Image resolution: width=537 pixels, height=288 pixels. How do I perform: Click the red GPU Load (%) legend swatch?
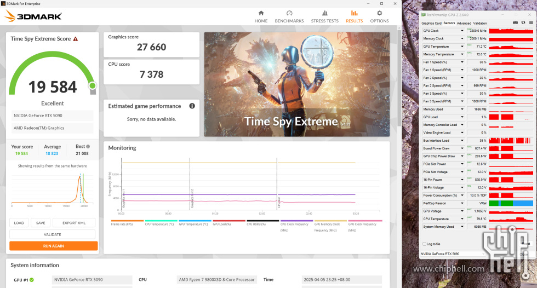pos(229,221)
